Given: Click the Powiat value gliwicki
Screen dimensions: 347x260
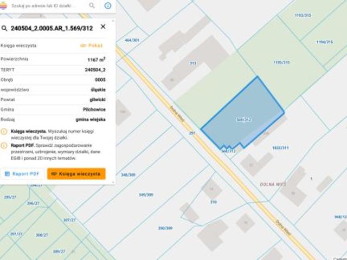Looking at the screenshot, I should [98, 100].
